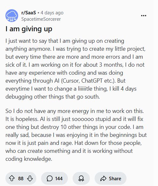Image resolution: width=158 pixels, height=186 pixels.
Task: Click the 144 comments count
Action: point(59,179)
